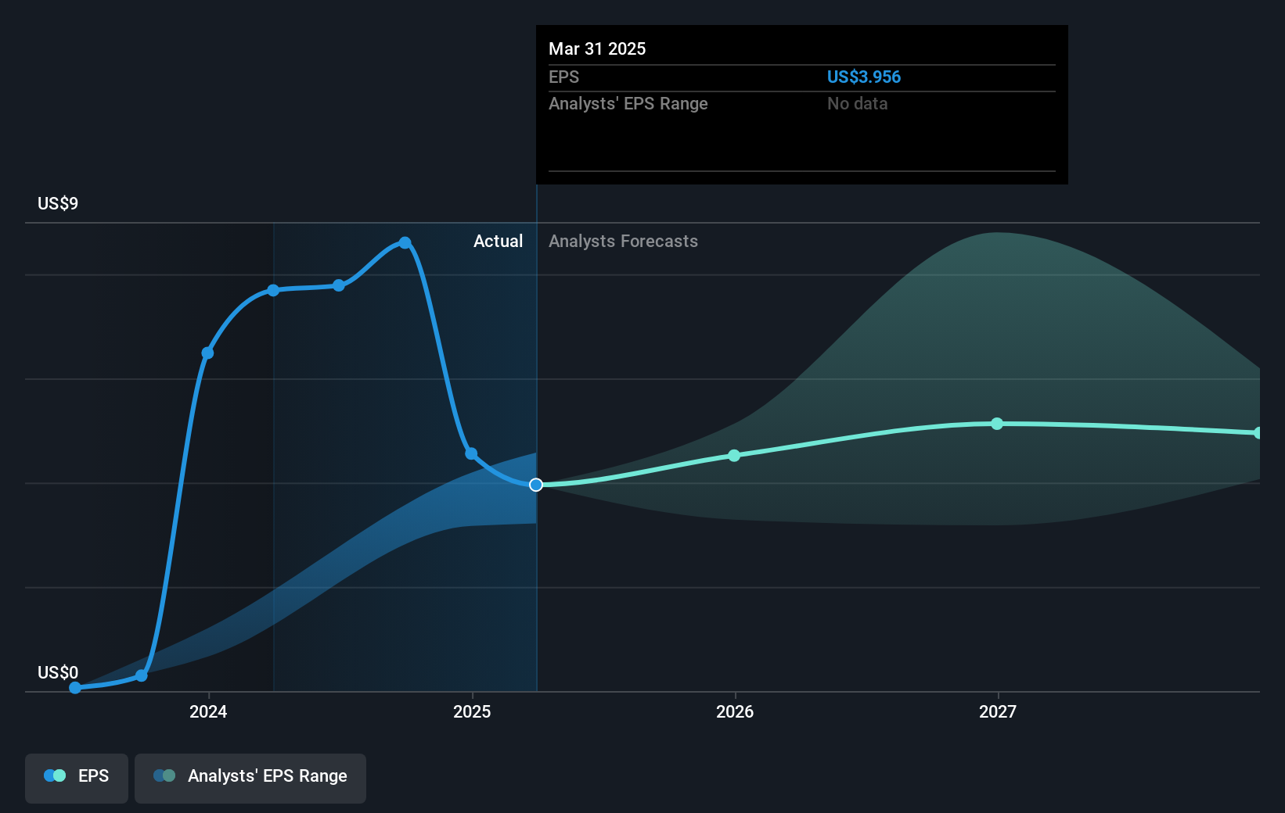The width and height of the screenshot is (1285, 813).
Task: Click the second EPS data point in late 2023
Action: coord(142,675)
